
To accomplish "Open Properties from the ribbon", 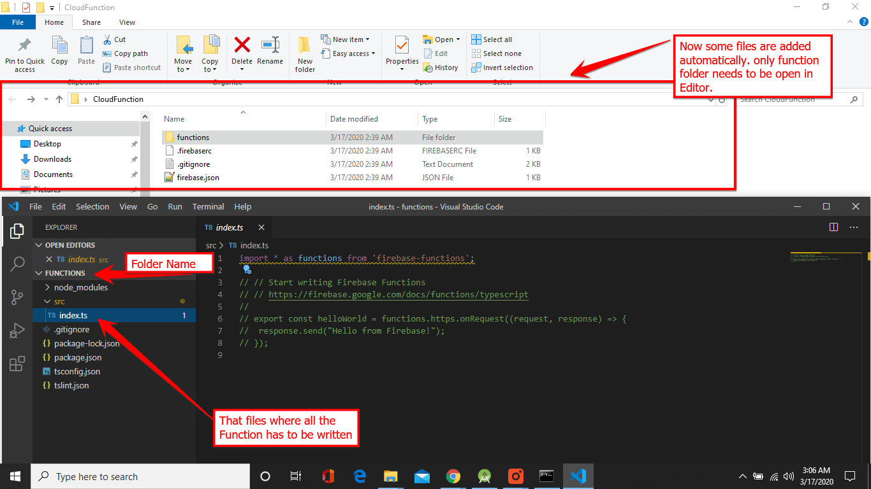I will (402, 55).
